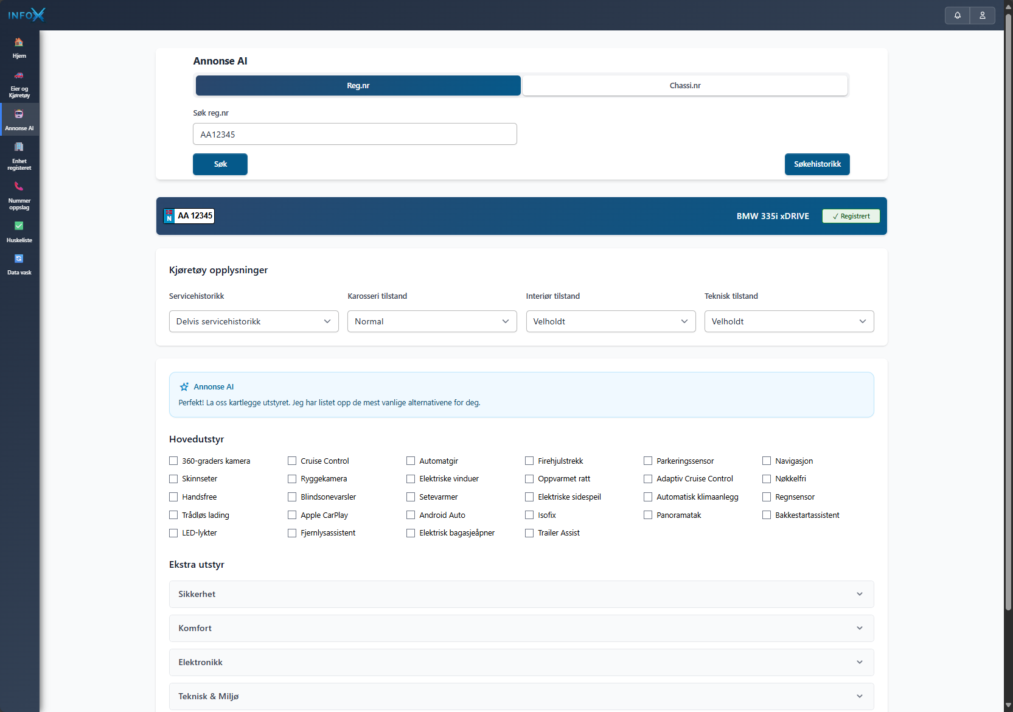Open the user profile icon

[x=983, y=15]
